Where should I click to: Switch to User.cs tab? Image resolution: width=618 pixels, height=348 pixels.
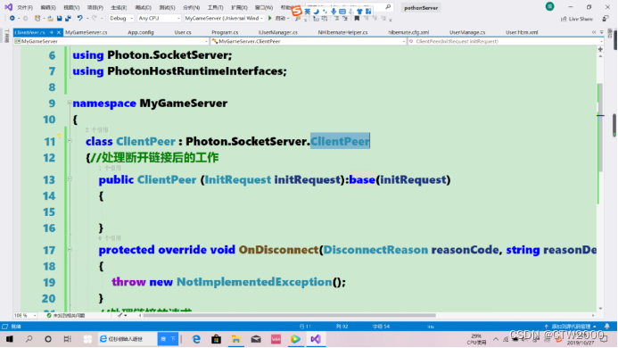click(x=183, y=32)
